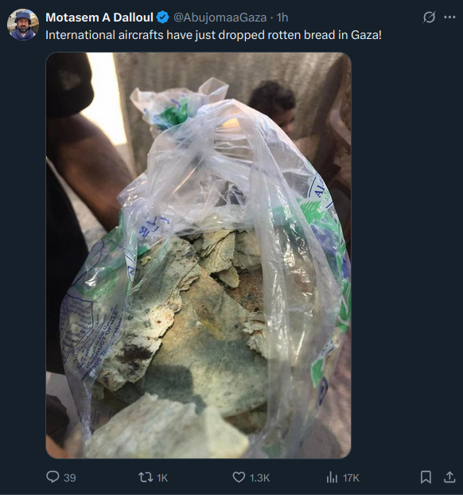Screen dimensions: 463x495
Task: Open Grok explain icon on the post
Action: coord(429,17)
